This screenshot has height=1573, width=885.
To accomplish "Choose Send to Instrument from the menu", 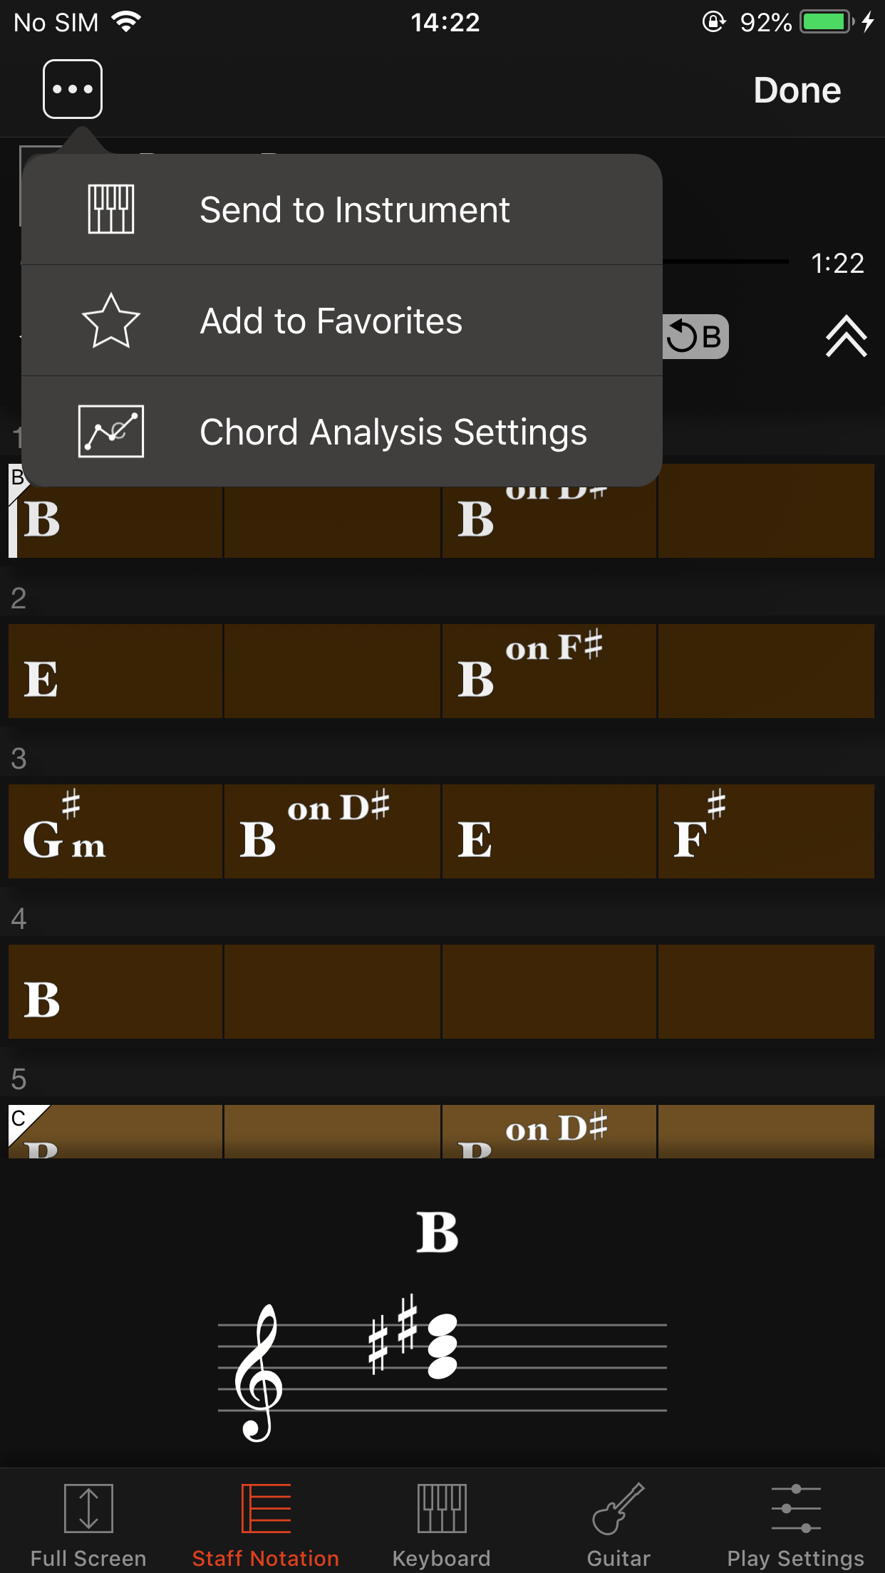I will (354, 209).
